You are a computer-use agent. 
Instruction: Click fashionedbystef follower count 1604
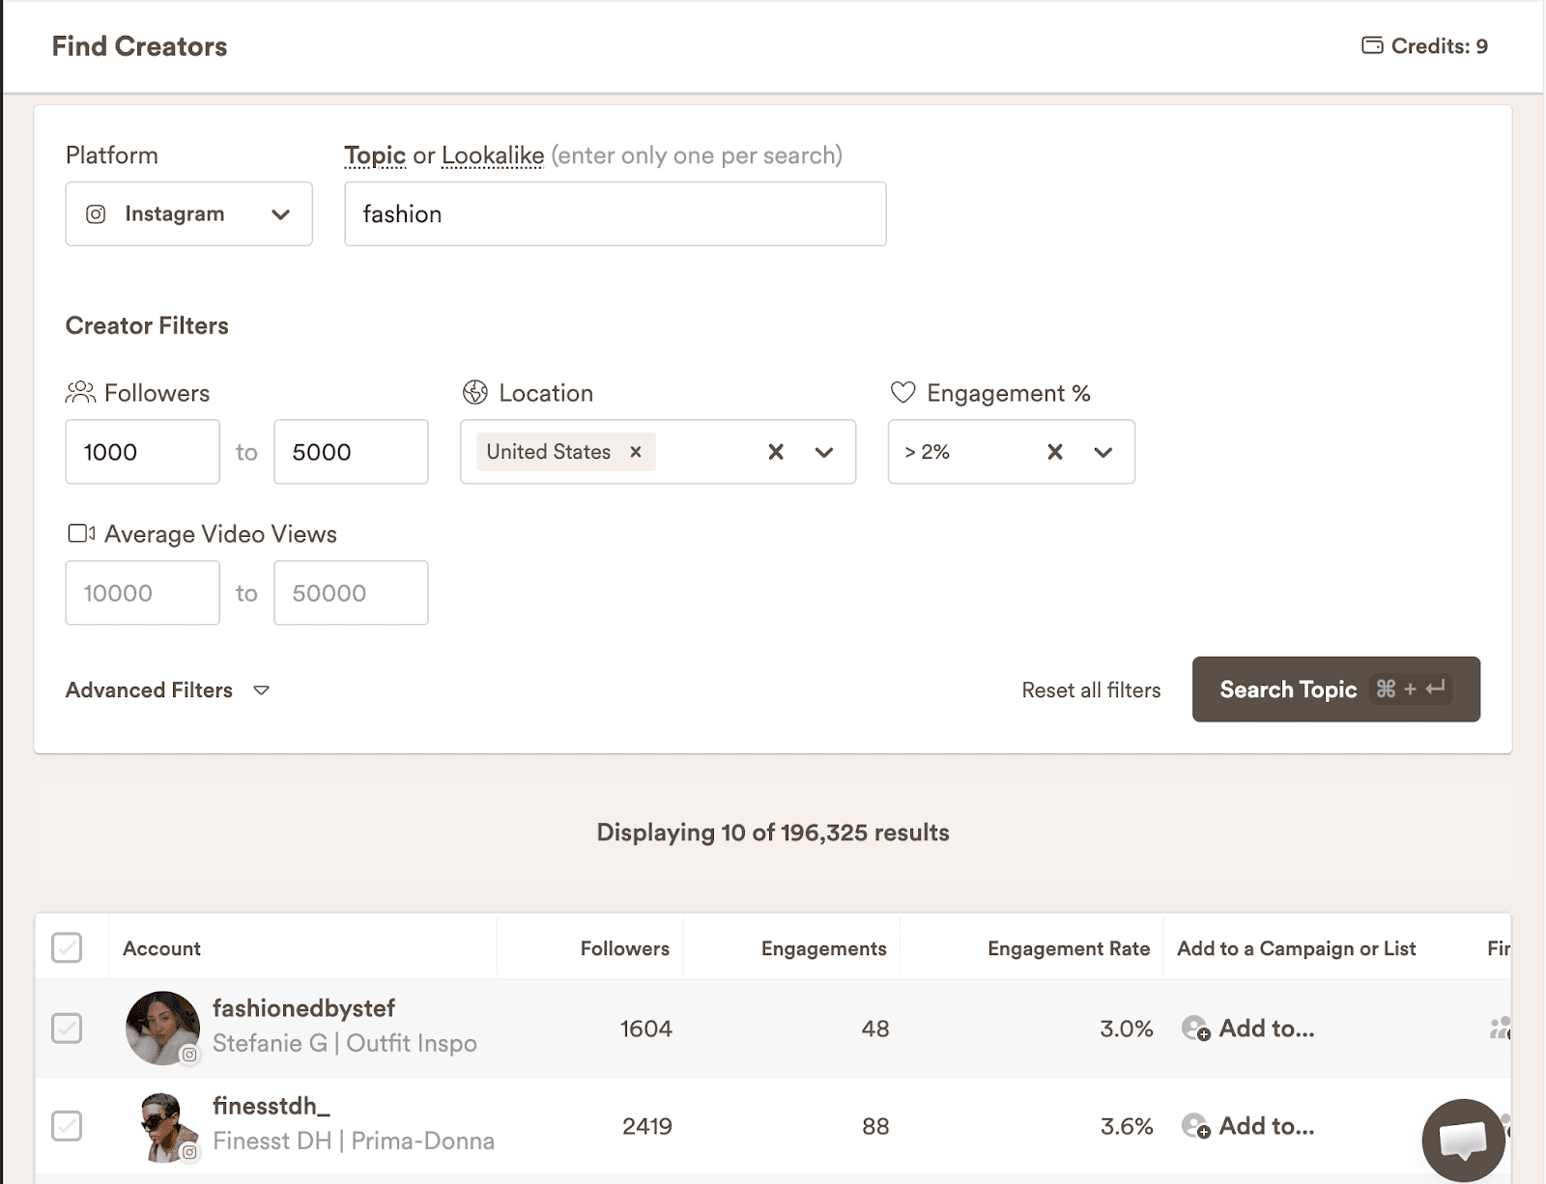645,1029
